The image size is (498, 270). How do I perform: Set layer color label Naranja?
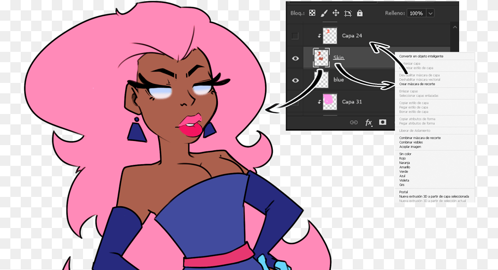(404, 163)
